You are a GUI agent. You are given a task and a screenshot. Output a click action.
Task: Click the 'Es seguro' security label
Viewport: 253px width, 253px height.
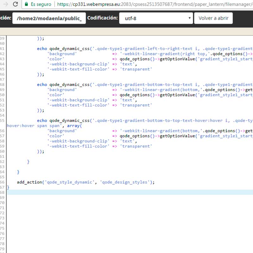tap(41, 4)
